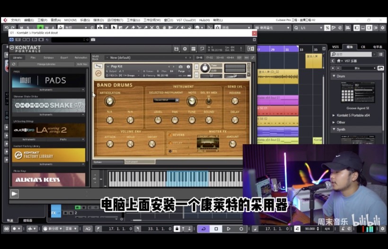Collapse the Drum category
This screenshot has width=388, height=249.
point(334,76)
